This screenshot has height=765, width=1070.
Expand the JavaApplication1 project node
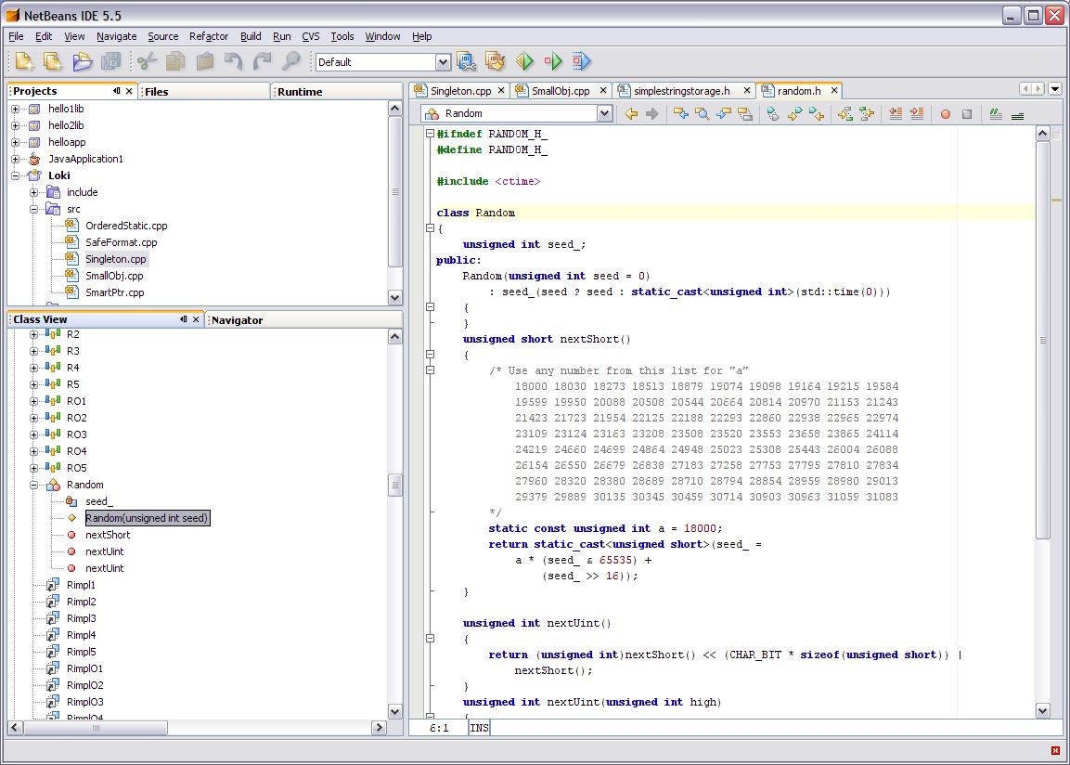click(x=15, y=159)
